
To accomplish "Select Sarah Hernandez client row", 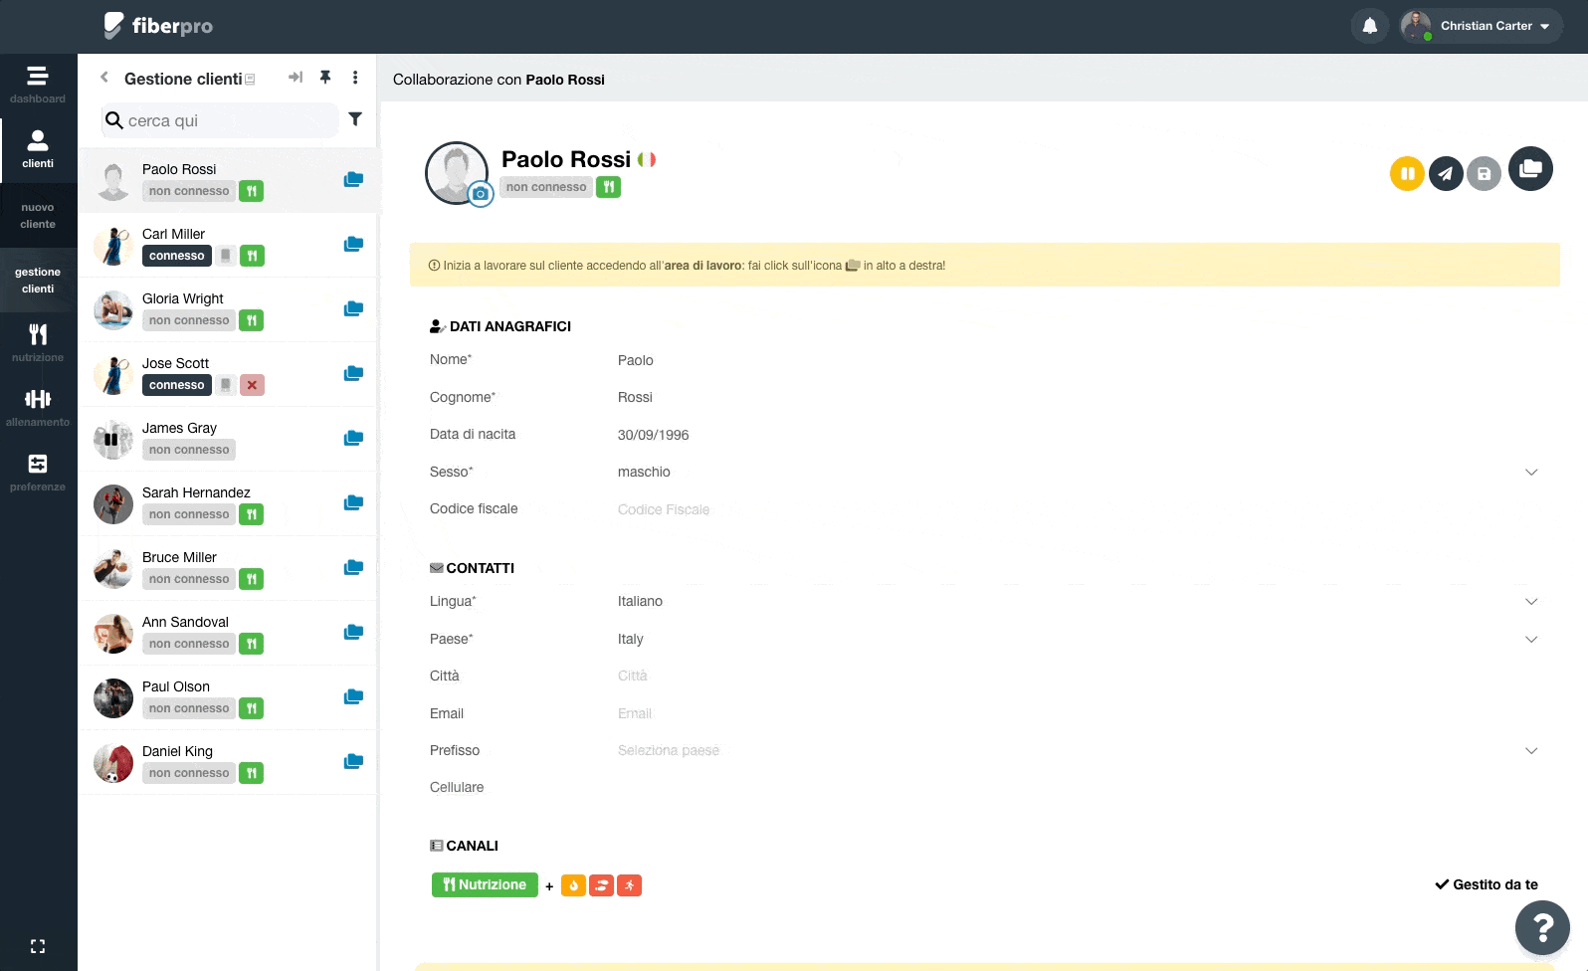I will [227, 503].
